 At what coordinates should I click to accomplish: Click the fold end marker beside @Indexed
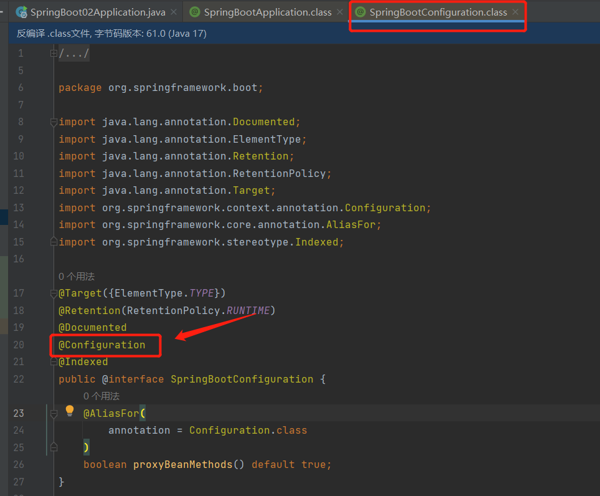coord(54,362)
